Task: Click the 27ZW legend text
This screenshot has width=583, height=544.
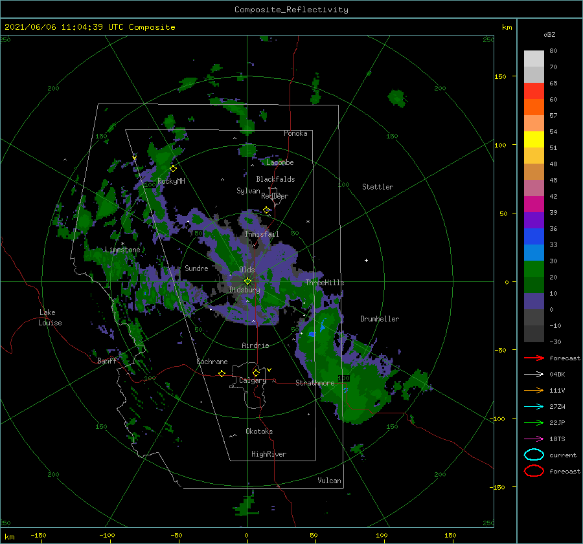Action: click(x=557, y=407)
